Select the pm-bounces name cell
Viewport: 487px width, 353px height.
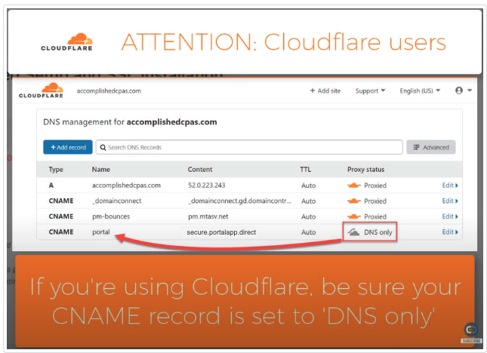pos(111,216)
